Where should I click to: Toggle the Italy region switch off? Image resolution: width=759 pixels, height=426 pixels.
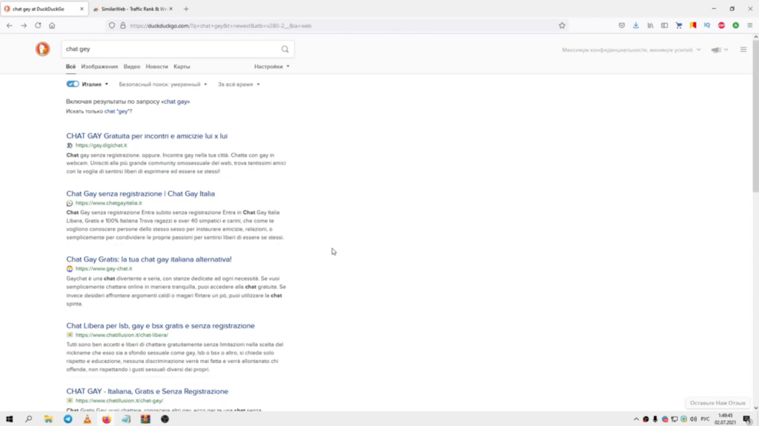tap(73, 84)
